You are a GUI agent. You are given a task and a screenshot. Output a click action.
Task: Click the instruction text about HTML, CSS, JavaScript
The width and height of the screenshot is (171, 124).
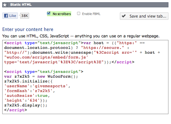81,36
